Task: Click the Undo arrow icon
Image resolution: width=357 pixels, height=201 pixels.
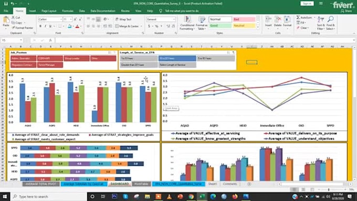Action: click(12, 4)
